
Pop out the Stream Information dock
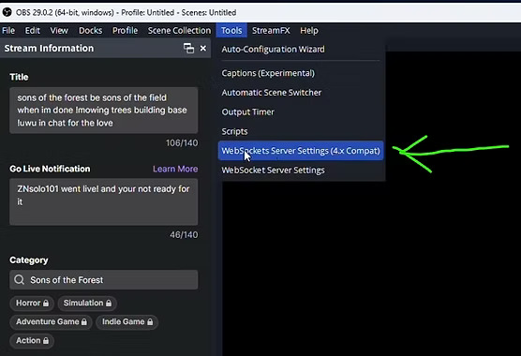click(188, 49)
